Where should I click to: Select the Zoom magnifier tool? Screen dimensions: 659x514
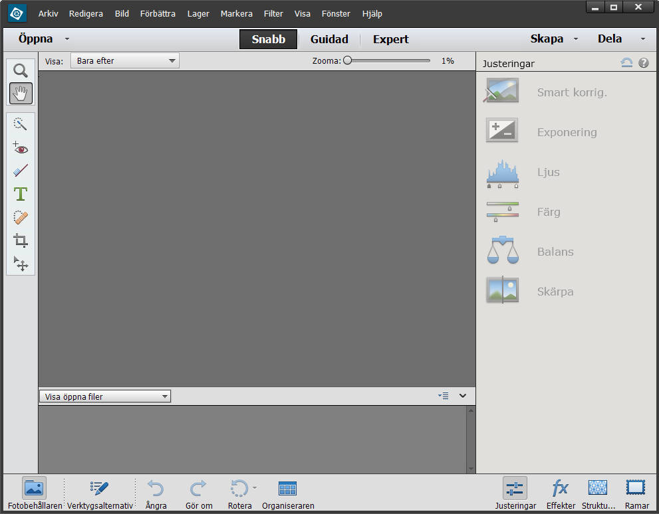20,70
